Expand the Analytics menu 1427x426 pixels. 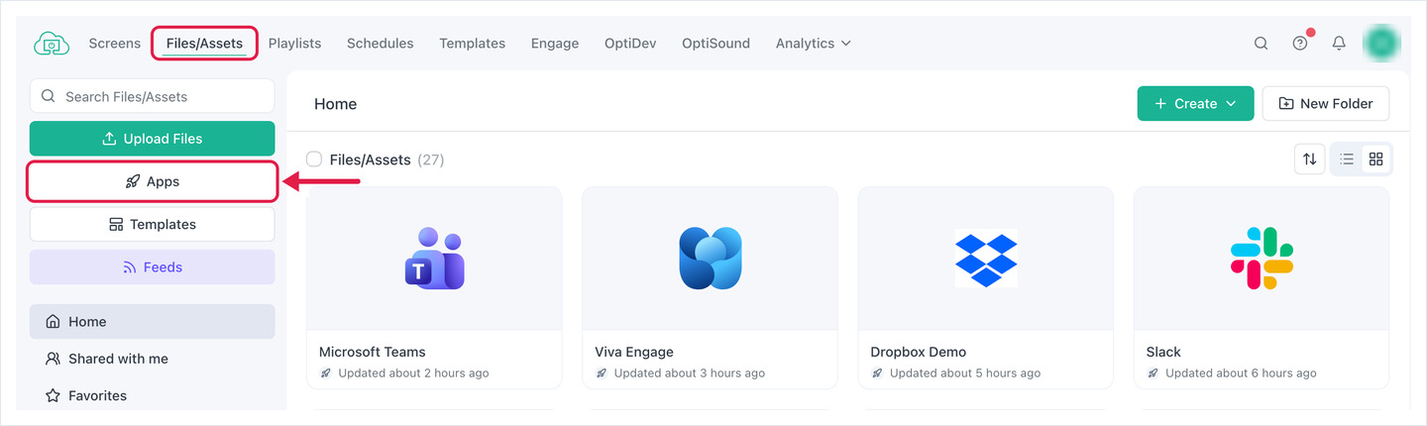[x=813, y=44]
